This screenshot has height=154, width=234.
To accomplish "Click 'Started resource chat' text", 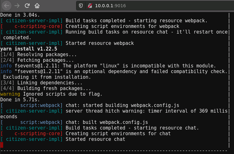I will [x=95, y=139].
